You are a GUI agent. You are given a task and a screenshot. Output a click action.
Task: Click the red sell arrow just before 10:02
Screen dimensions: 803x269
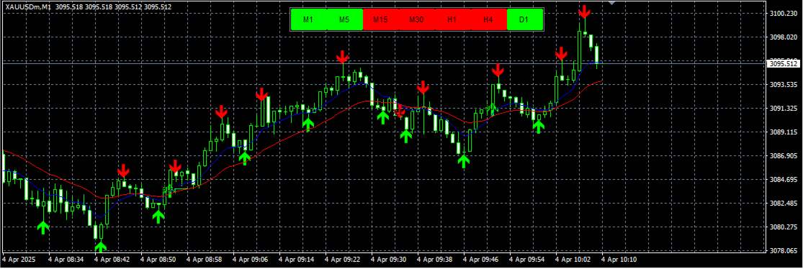point(562,54)
